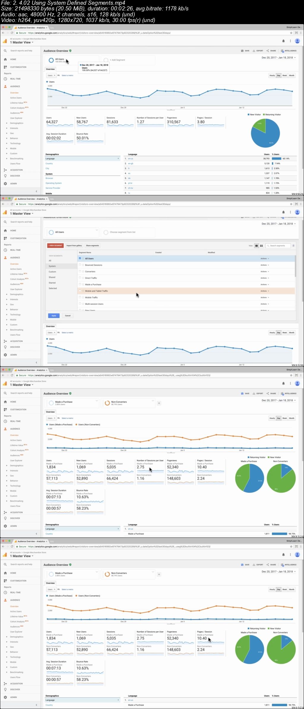Apply the selected segments

pos(54,316)
